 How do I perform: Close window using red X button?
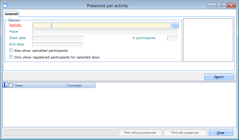(231, 5)
